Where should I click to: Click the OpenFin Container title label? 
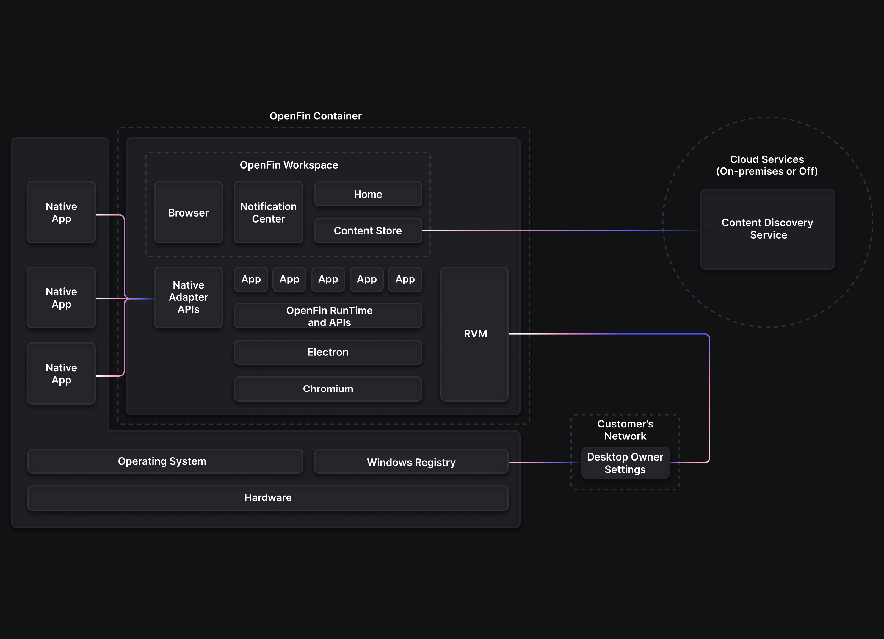click(x=315, y=116)
